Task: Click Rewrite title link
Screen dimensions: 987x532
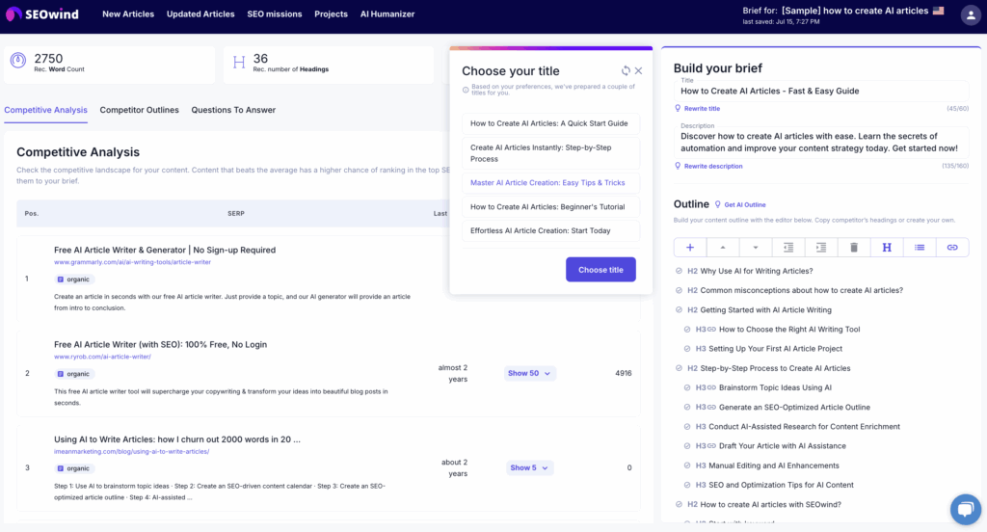Action: [x=702, y=108]
